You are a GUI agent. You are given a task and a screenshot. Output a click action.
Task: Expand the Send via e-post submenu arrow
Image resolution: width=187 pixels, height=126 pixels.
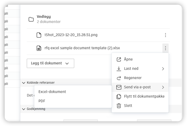coord(163,87)
